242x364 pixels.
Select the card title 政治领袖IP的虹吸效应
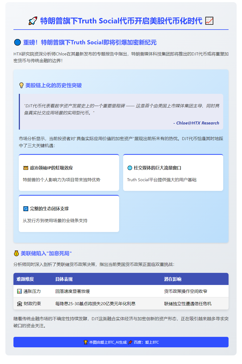coord(51,168)
